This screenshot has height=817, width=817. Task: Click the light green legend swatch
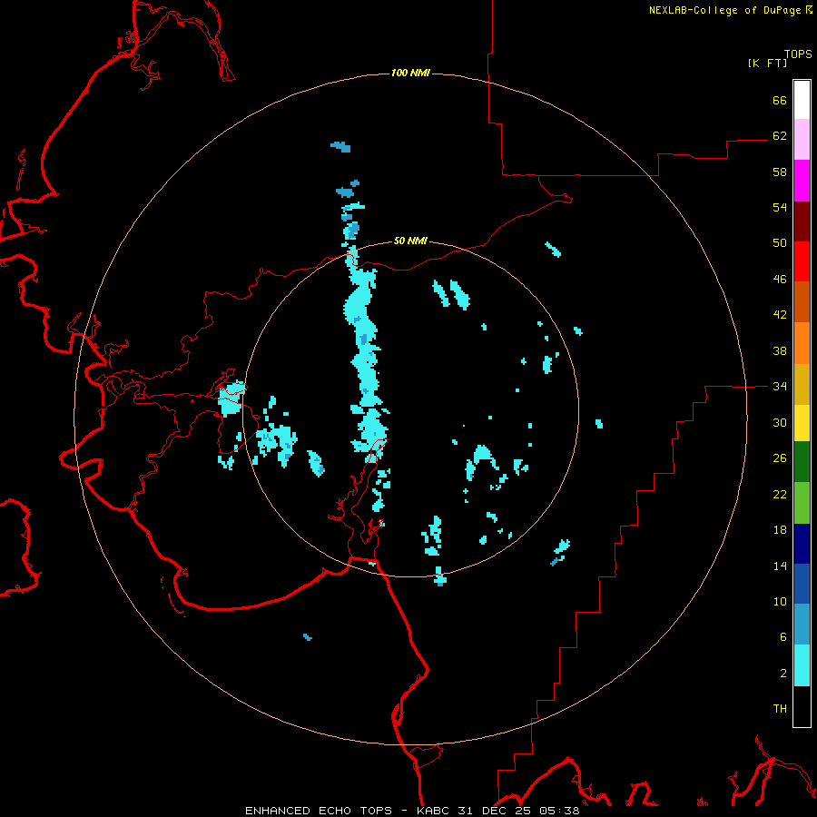pos(802,503)
